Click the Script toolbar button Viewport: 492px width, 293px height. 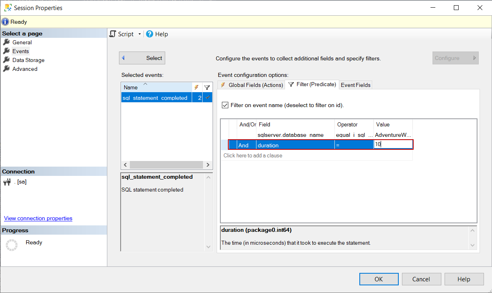(122, 34)
